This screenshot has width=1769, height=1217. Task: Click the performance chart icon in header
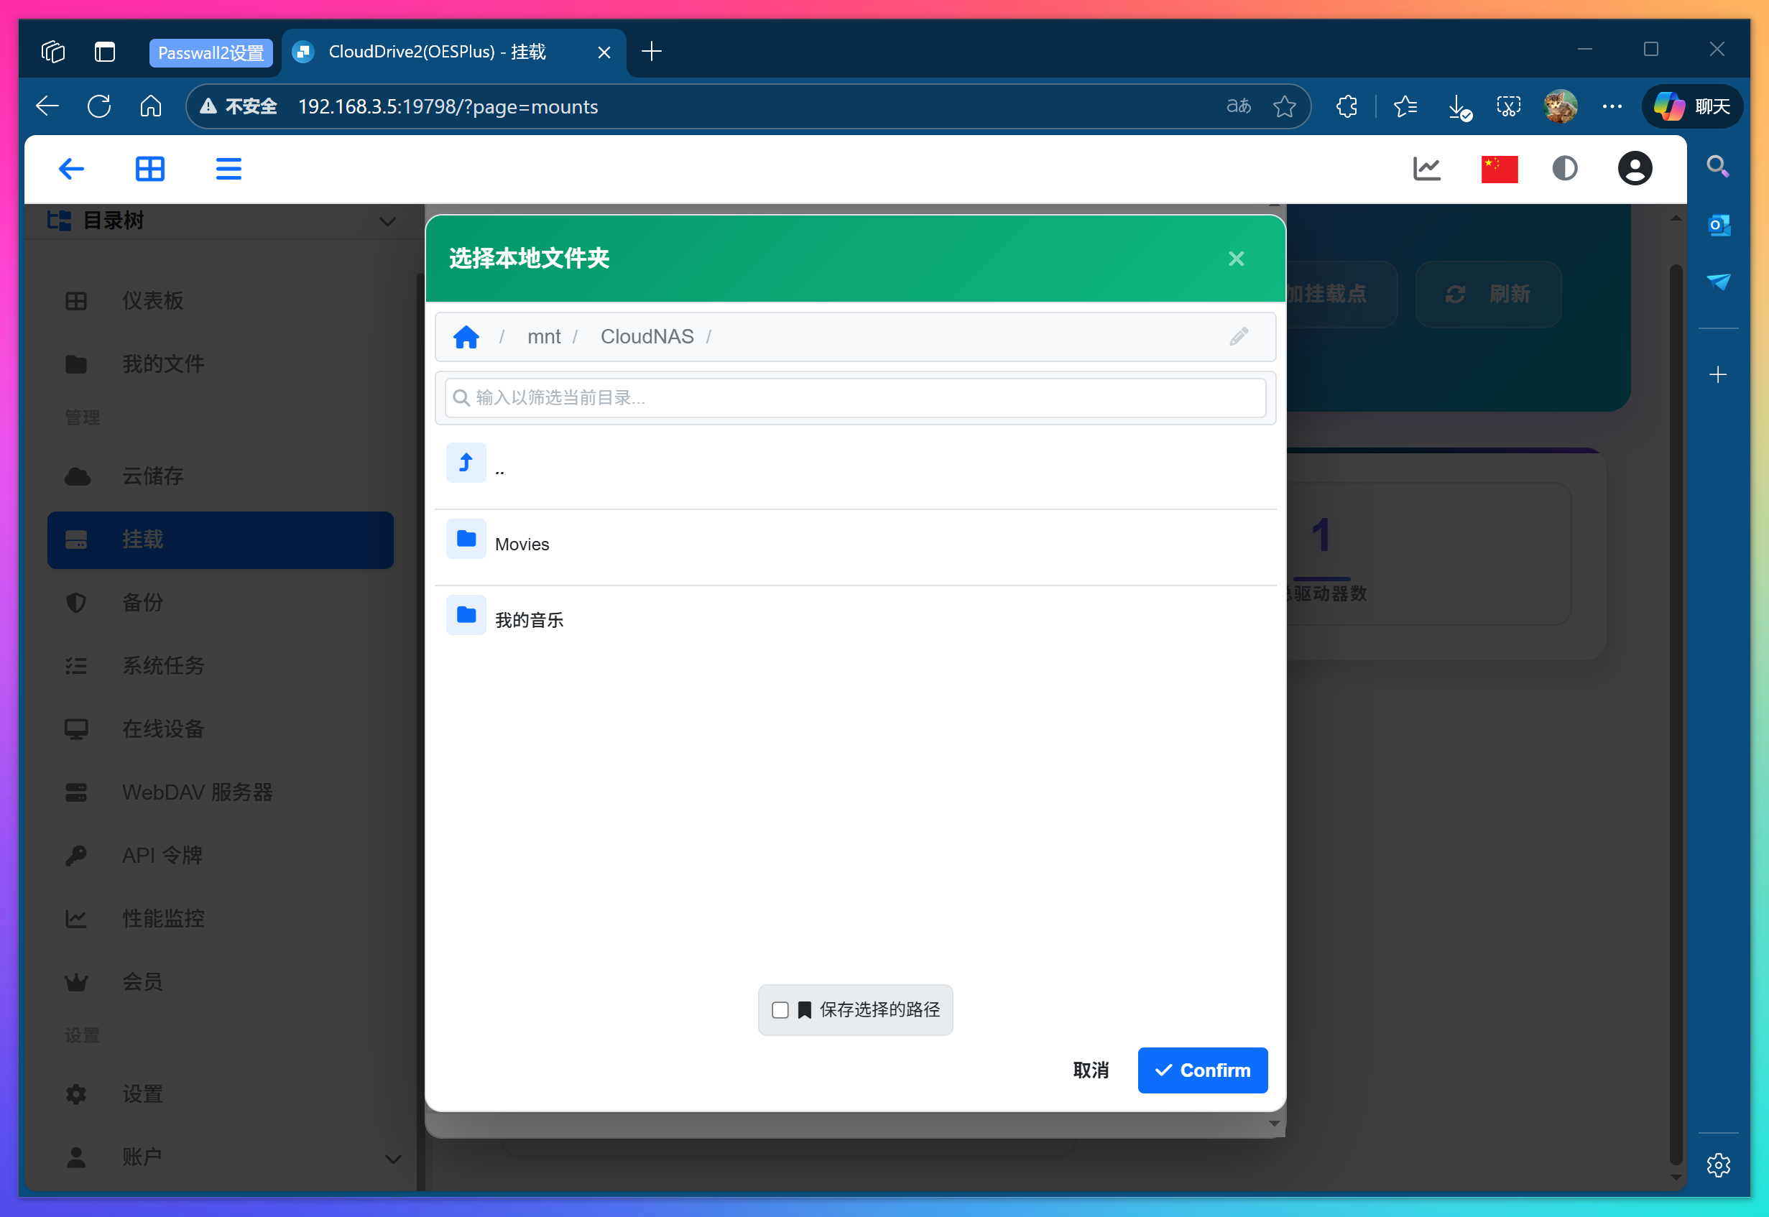(1426, 169)
